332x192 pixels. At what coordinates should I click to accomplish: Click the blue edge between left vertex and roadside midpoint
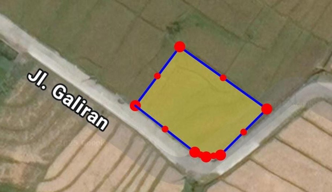[150, 117]
